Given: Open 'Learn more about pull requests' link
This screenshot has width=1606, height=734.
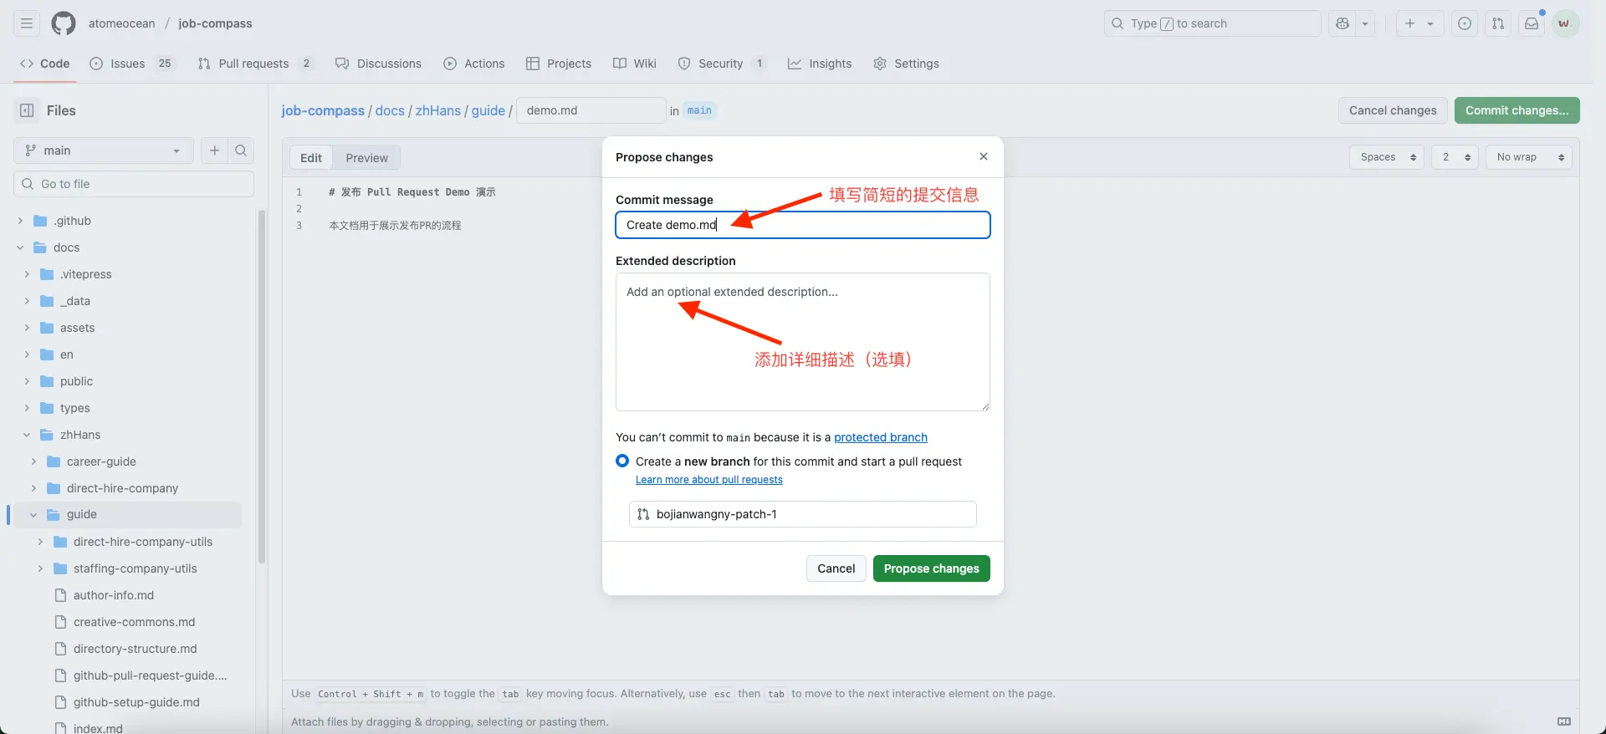Looking at the screenshot, I should tap(708, 480).
